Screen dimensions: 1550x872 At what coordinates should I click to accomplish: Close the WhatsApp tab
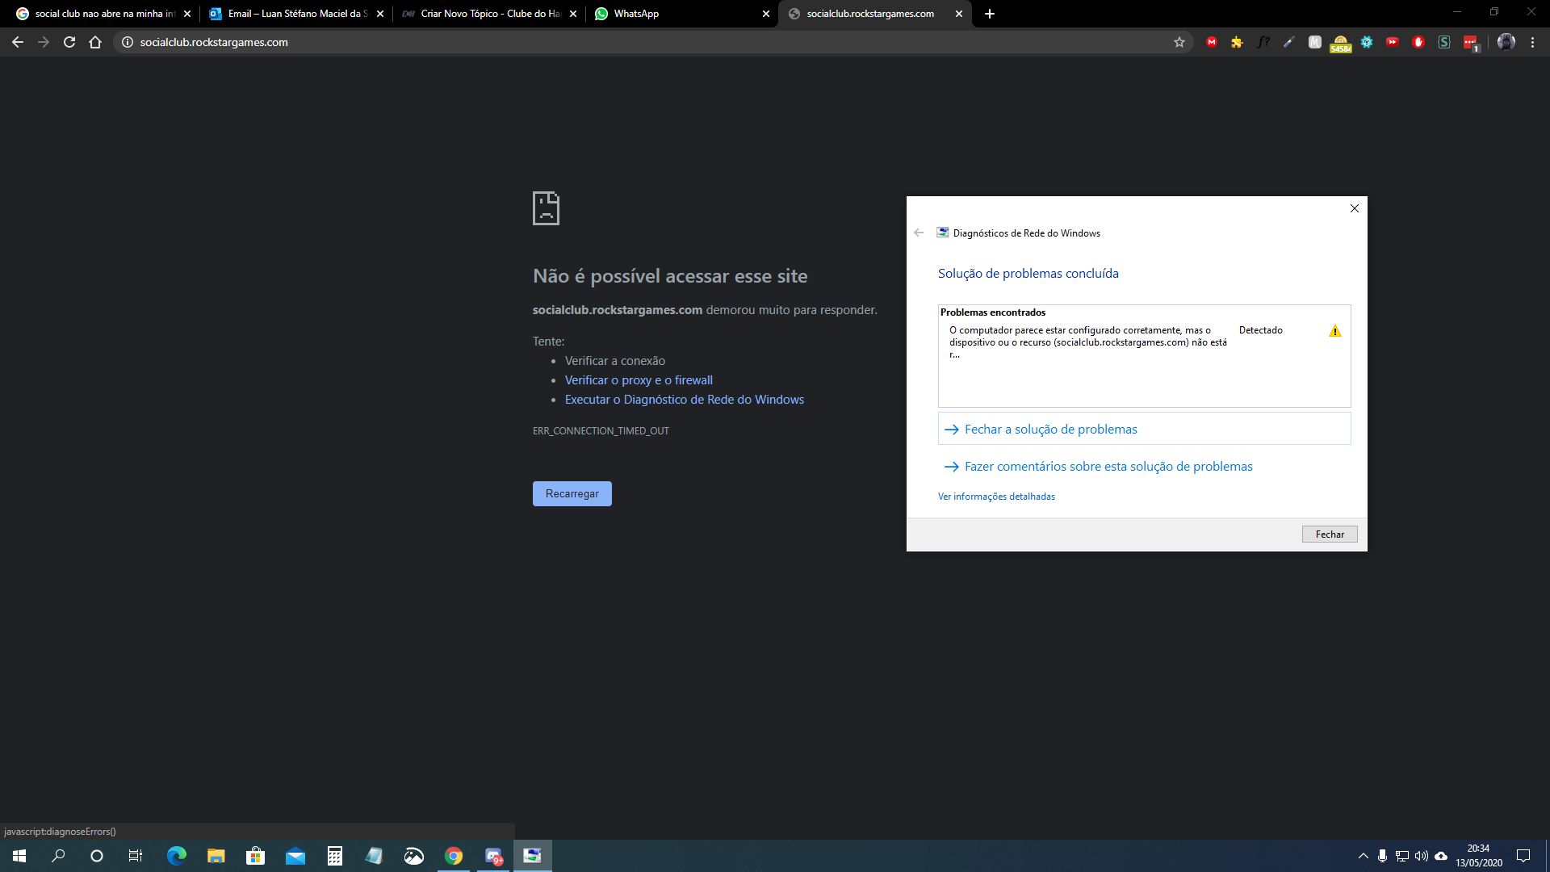tap(766, 14)
